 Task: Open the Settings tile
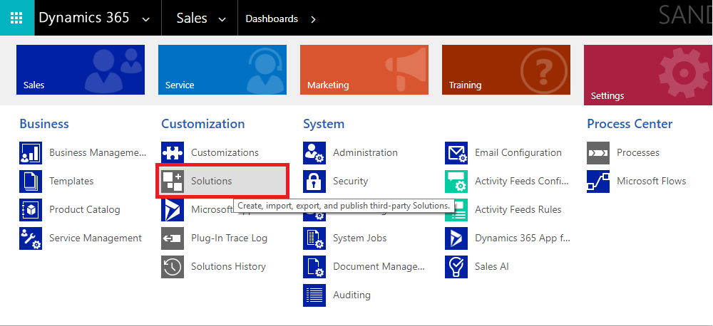point(647,75)
